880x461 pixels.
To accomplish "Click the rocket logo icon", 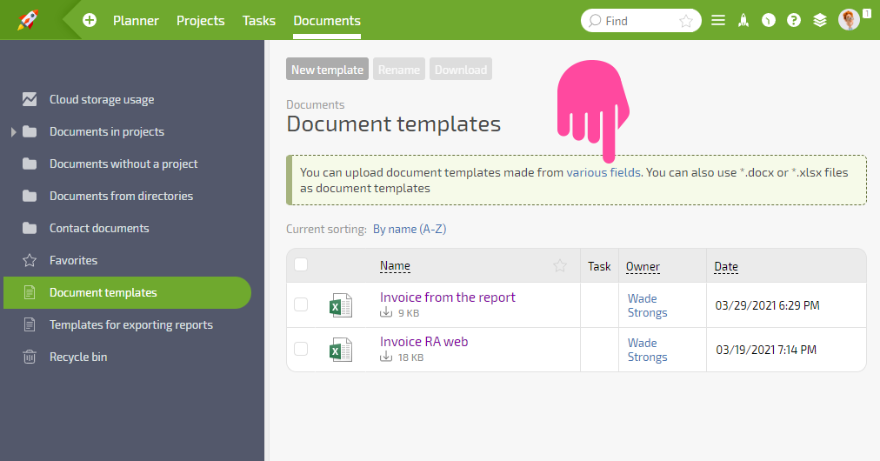I will coord(28,20).
